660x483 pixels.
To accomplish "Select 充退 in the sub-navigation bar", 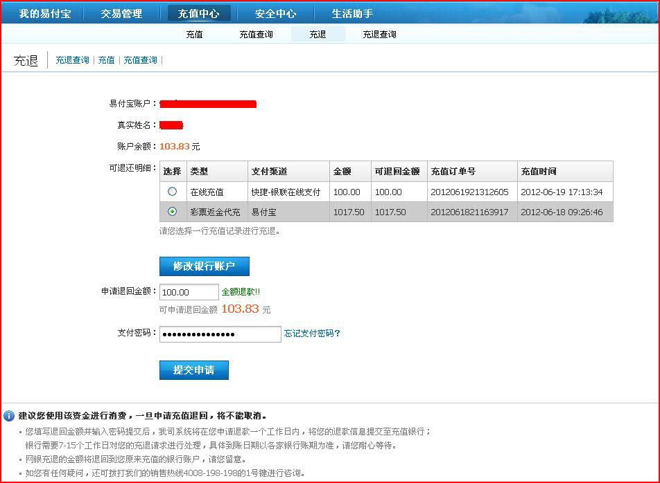I will 318,35.
